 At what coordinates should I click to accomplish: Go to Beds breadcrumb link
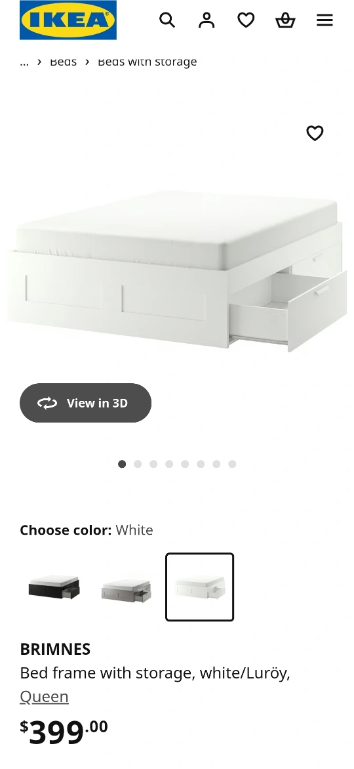[63, 62]
